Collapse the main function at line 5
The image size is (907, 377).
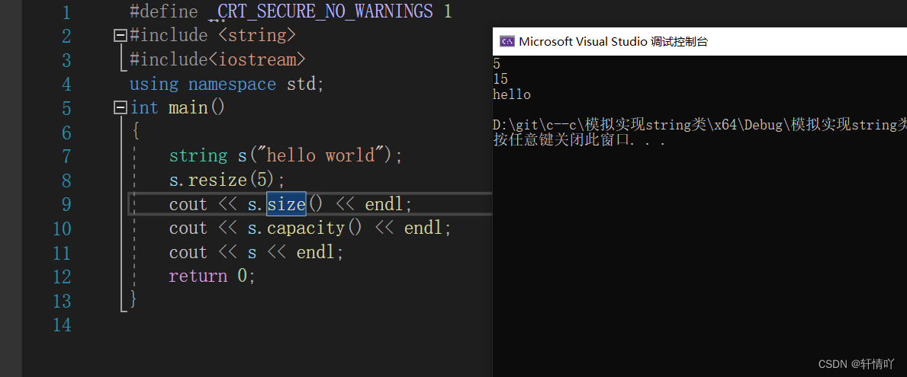pos(121,108)
